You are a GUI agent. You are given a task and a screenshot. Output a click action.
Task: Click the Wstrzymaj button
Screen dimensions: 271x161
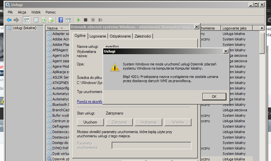(148, 122)
